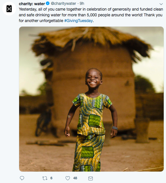Click 'for another unforgettable' tweet text

click(41, 21)
